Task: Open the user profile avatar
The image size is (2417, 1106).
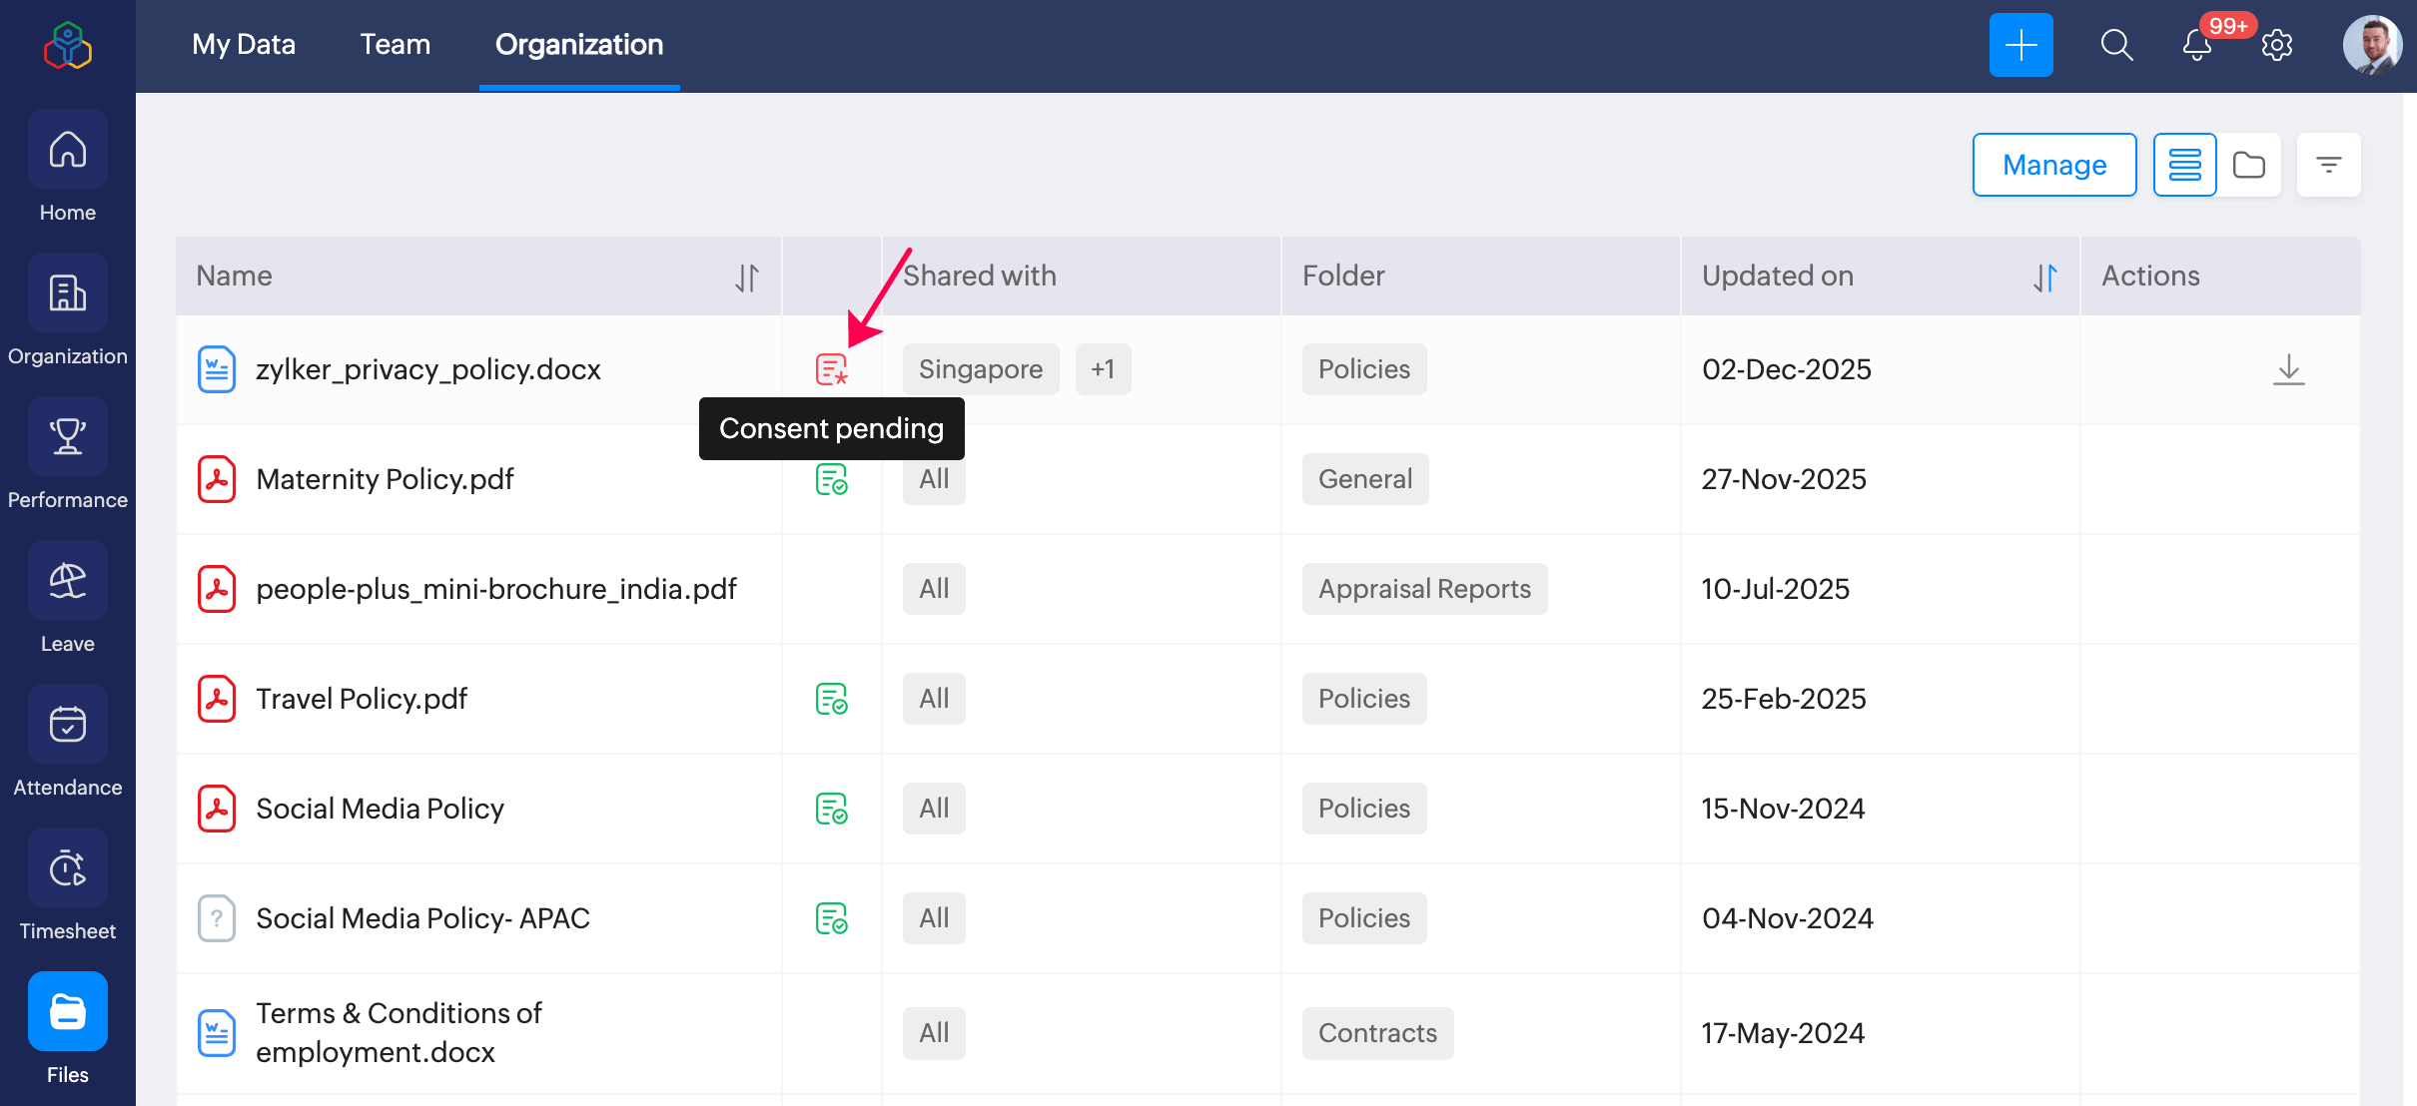Action: click(x=2372, y=45)
